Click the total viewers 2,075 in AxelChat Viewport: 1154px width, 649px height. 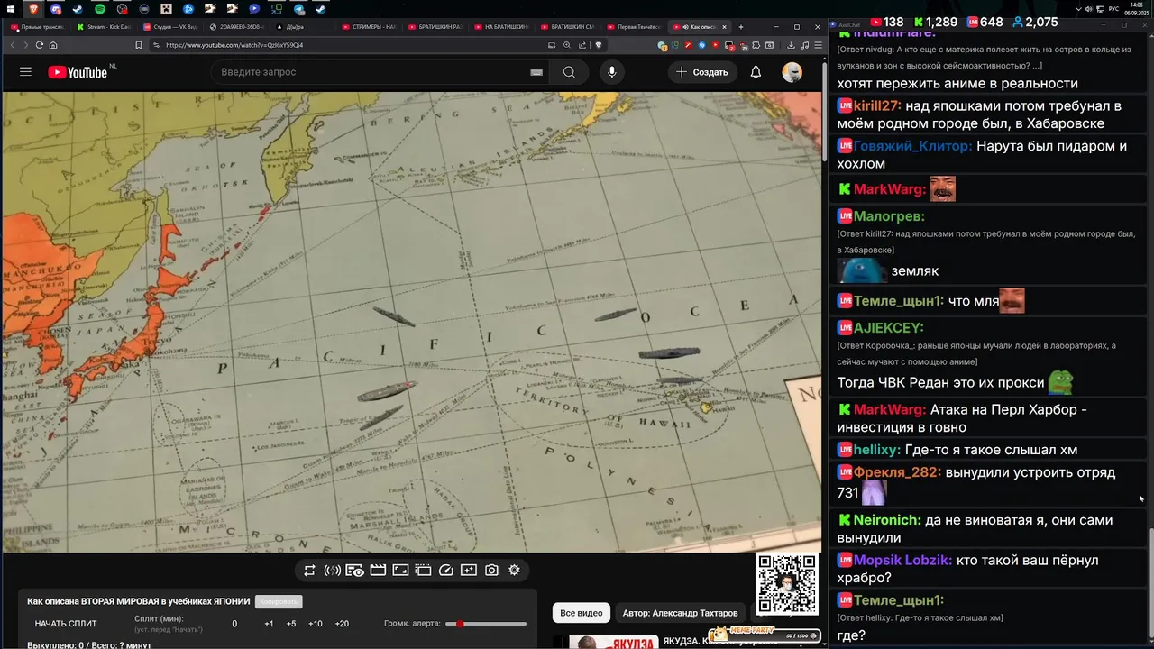point(1035,22)
